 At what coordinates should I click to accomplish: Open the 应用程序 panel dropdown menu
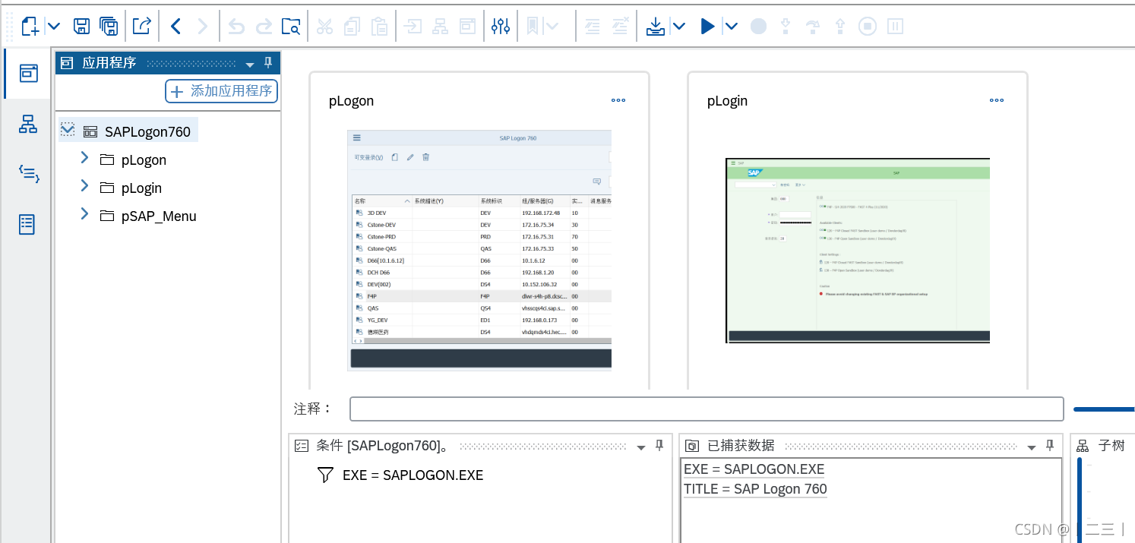click(x=250, y=65)
